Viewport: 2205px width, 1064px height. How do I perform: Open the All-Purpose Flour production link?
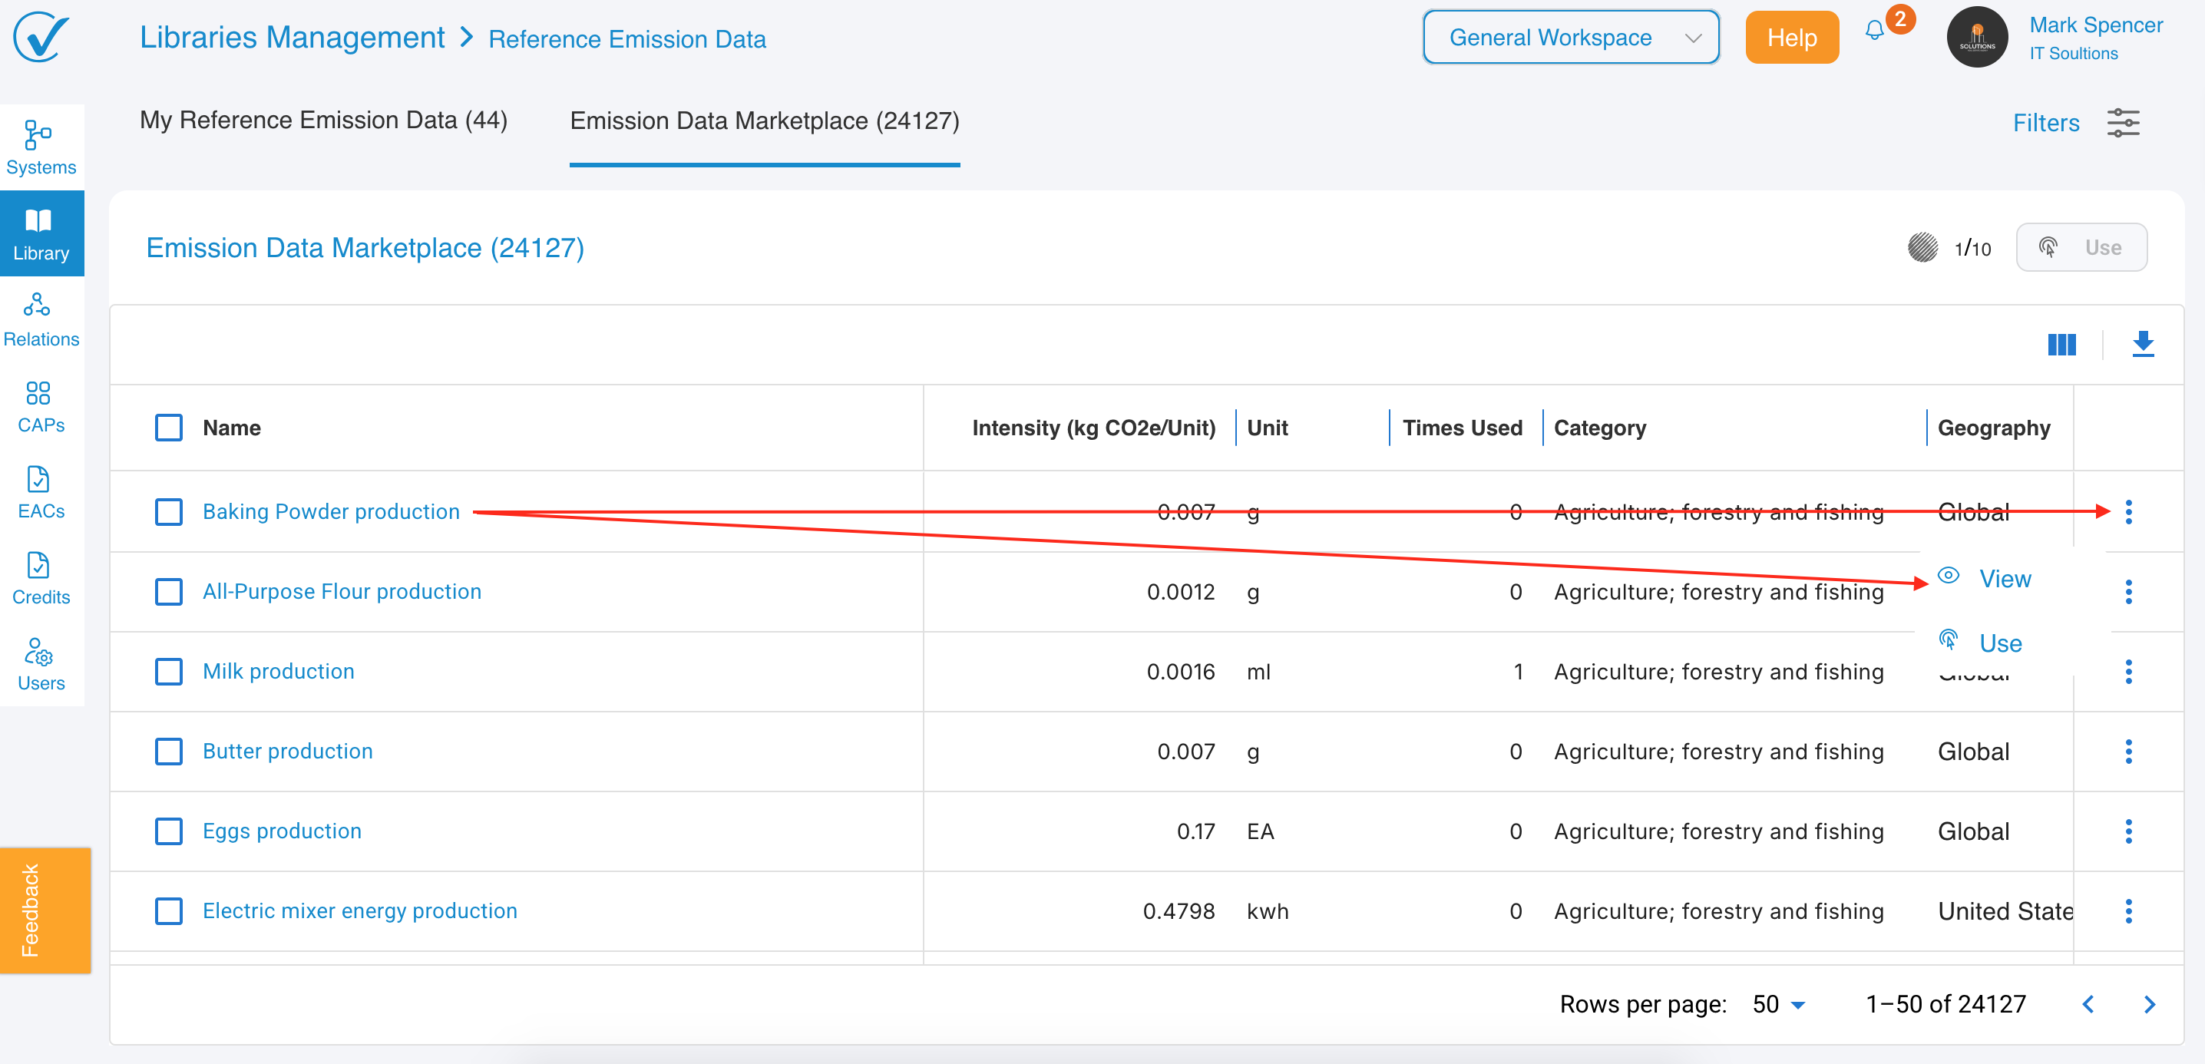342,591
